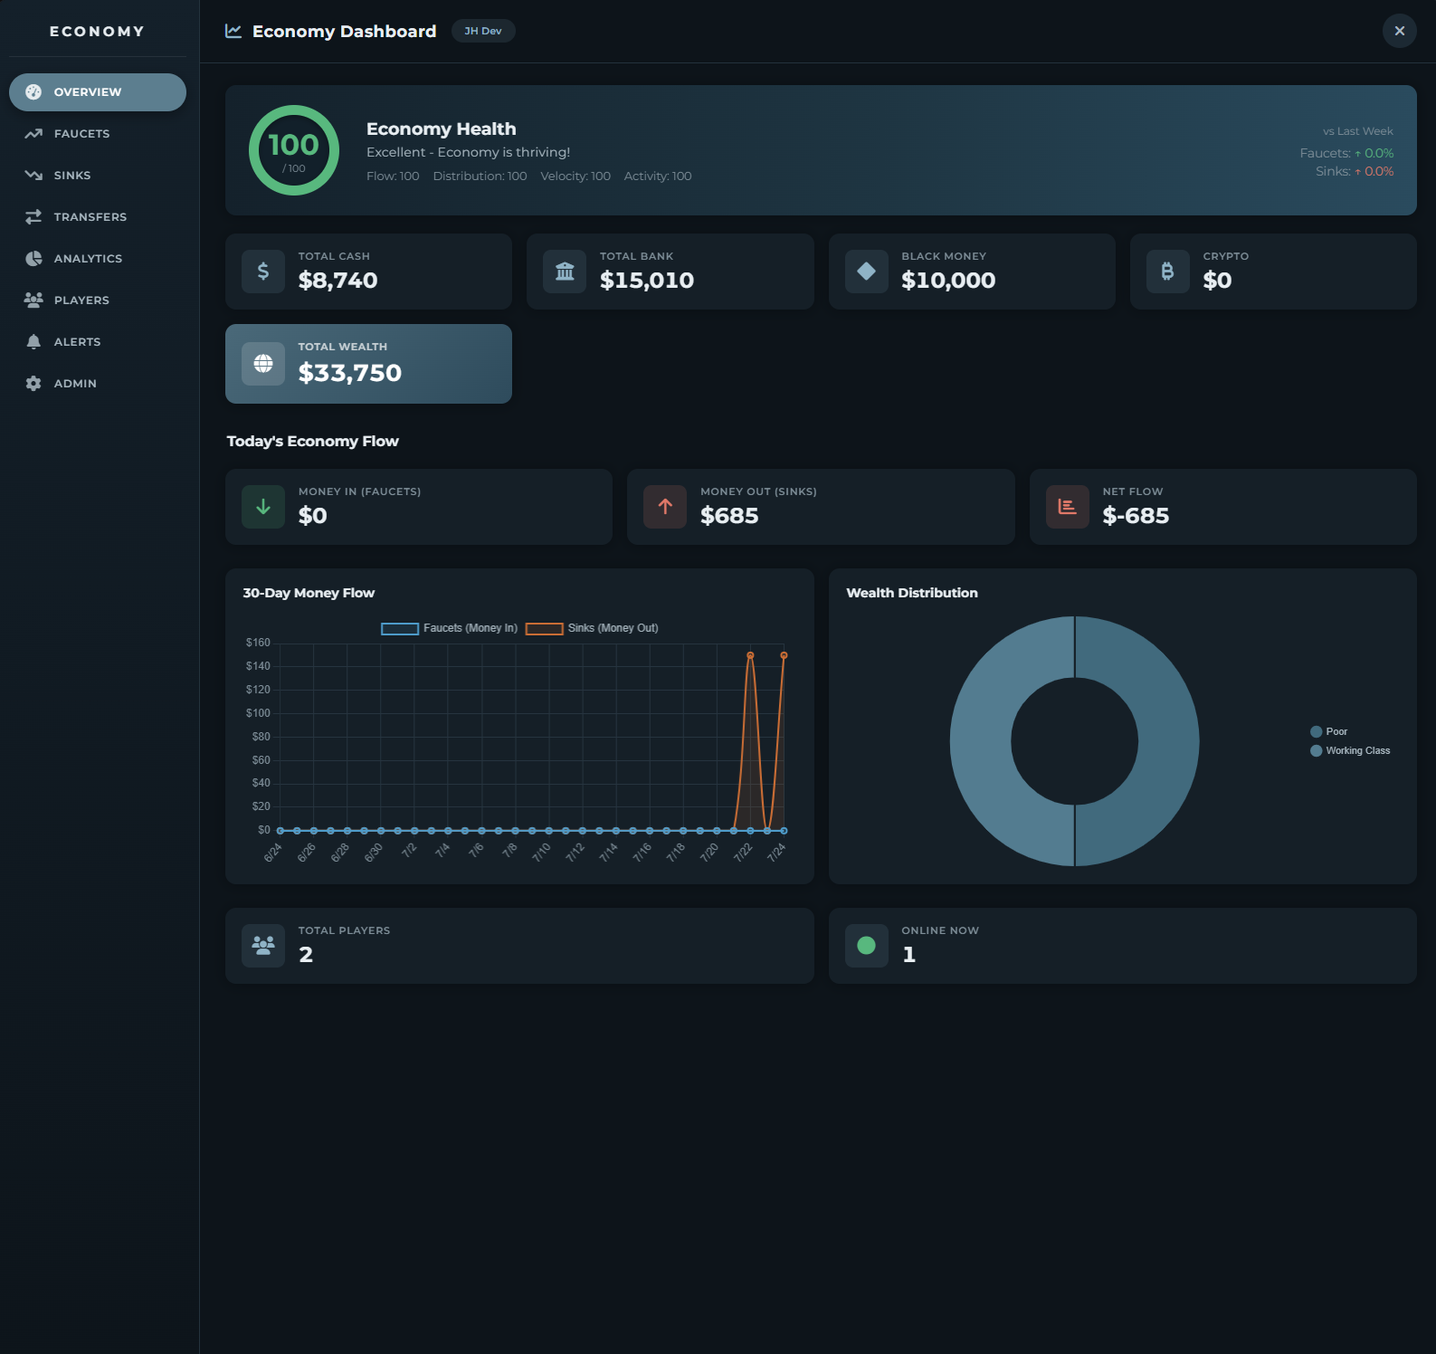Open the Overview section
The image size is (1436, 1354).
[98, 92]
